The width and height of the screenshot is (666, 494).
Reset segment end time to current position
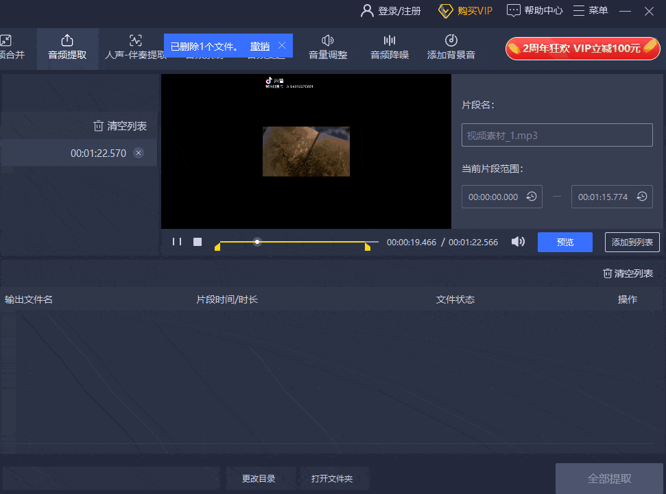click(x=641, y=197)
